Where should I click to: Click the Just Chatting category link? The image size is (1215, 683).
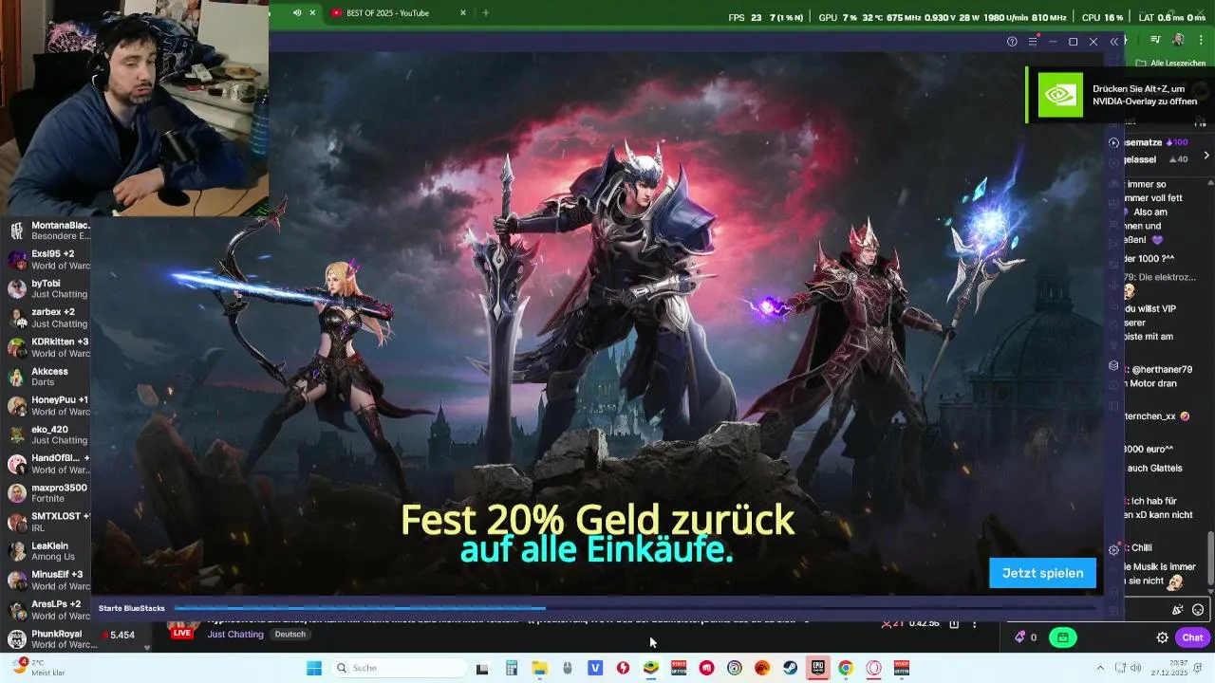(x=235, y=635)
